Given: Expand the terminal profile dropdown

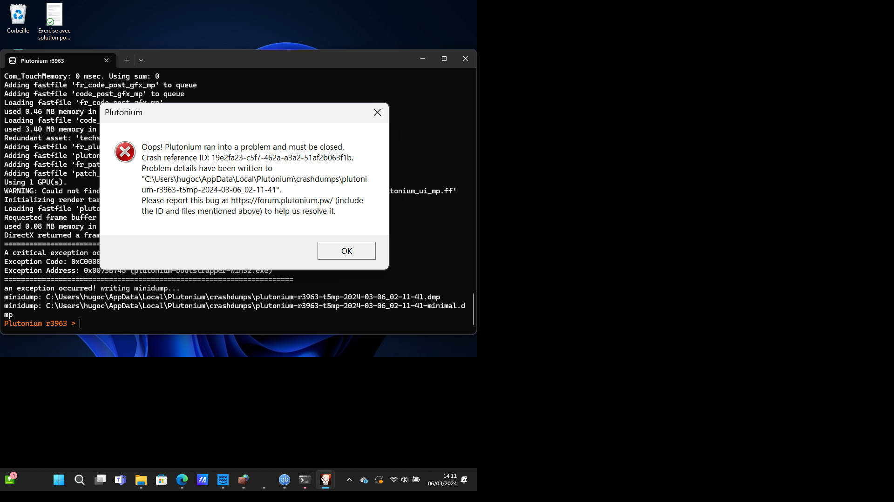Looking at the screenshot, I should tap(141, 60).
